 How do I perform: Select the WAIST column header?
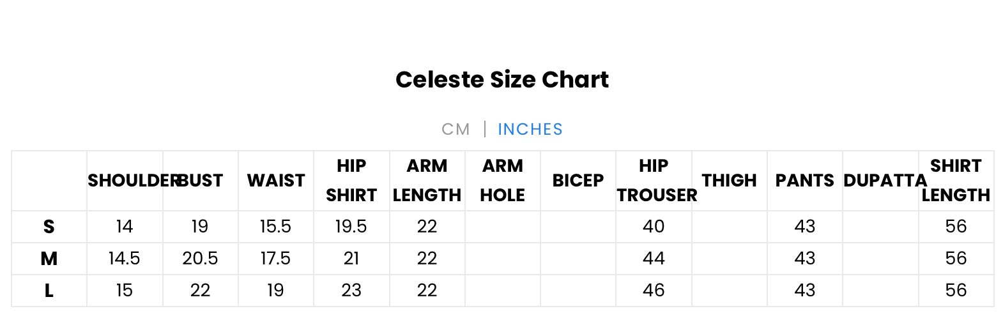point(276,181)
